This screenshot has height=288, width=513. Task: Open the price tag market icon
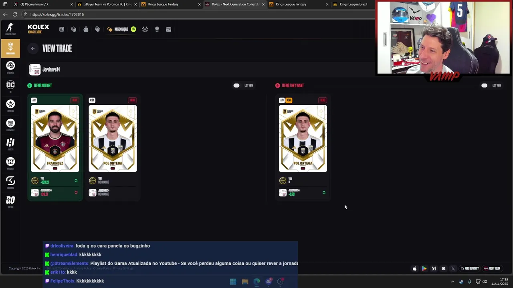[97, 29]
